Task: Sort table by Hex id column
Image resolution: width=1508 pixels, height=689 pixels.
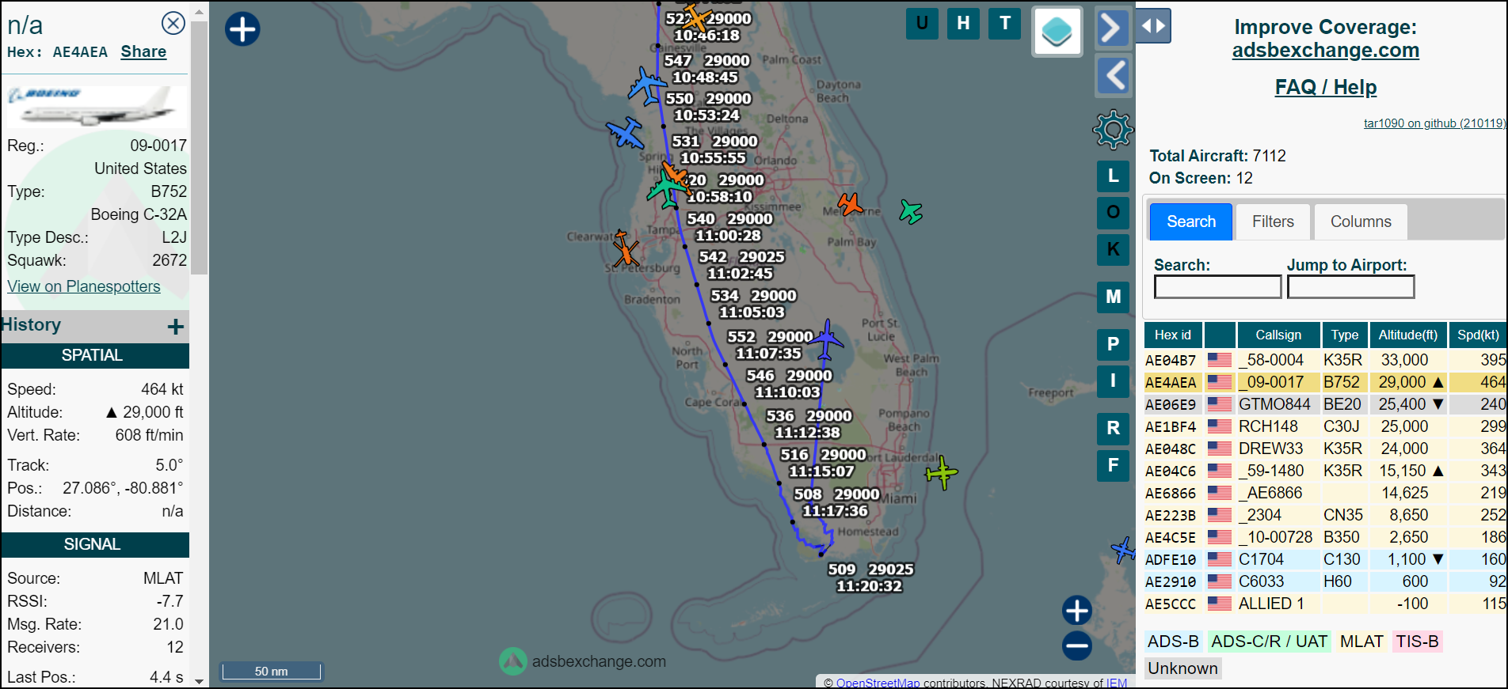Action: (1173, 335)
